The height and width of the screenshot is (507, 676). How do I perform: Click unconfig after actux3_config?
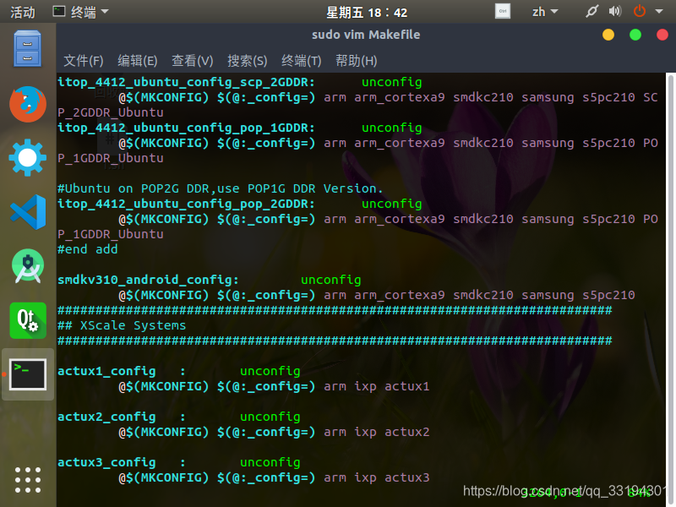(x=270, y=462)
